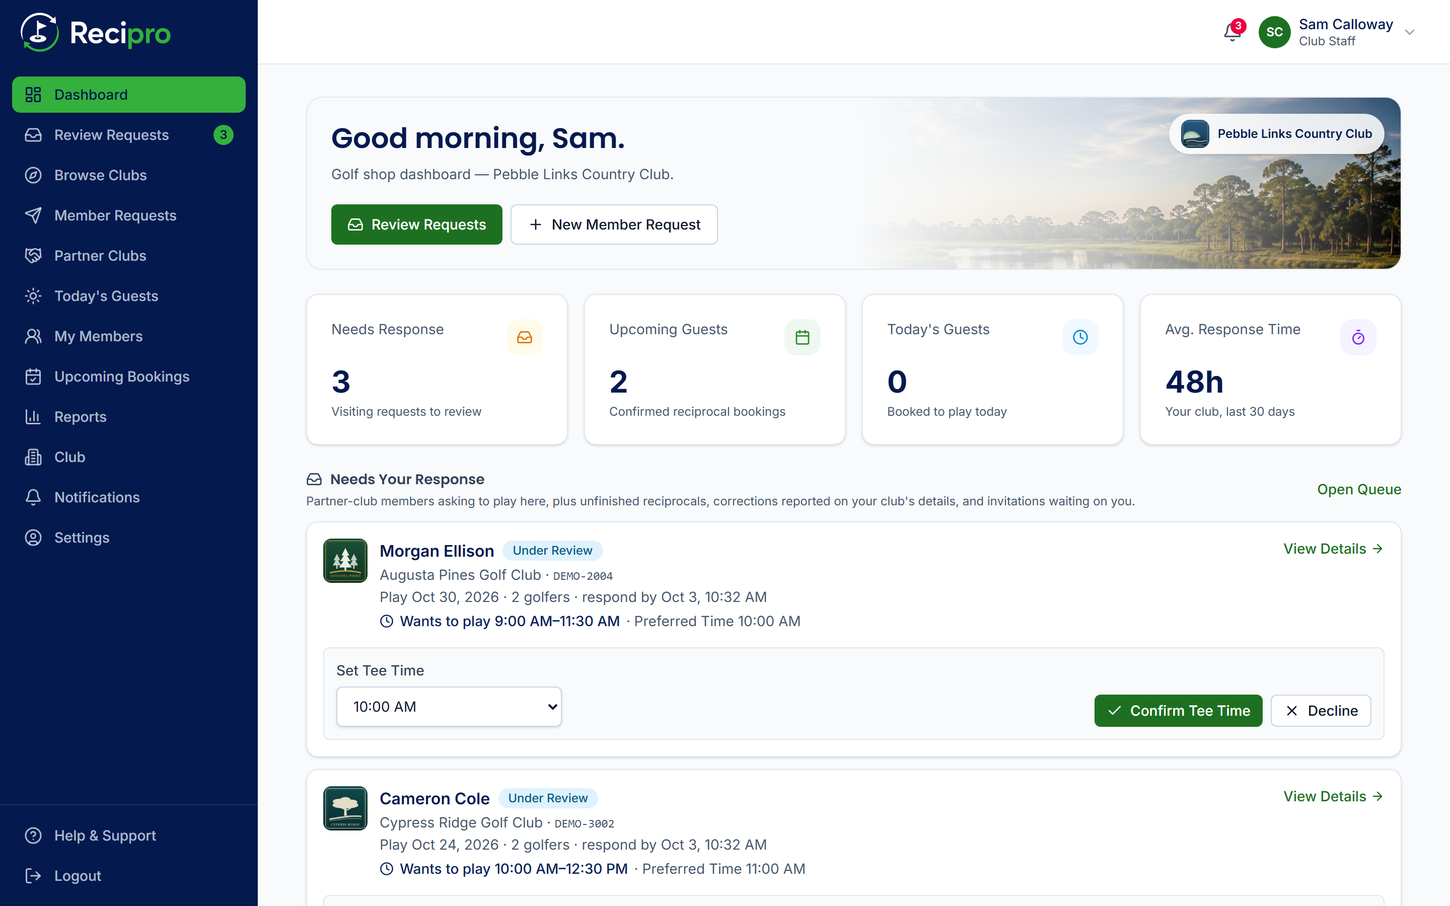Viewport: 1450px width, 906px height.
Task: Confirm Tee Time for Morgan Ellison
Action: (x=1178, y=711)
